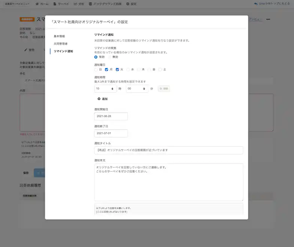Open the hour dropdown showing 10

(105, 89)
